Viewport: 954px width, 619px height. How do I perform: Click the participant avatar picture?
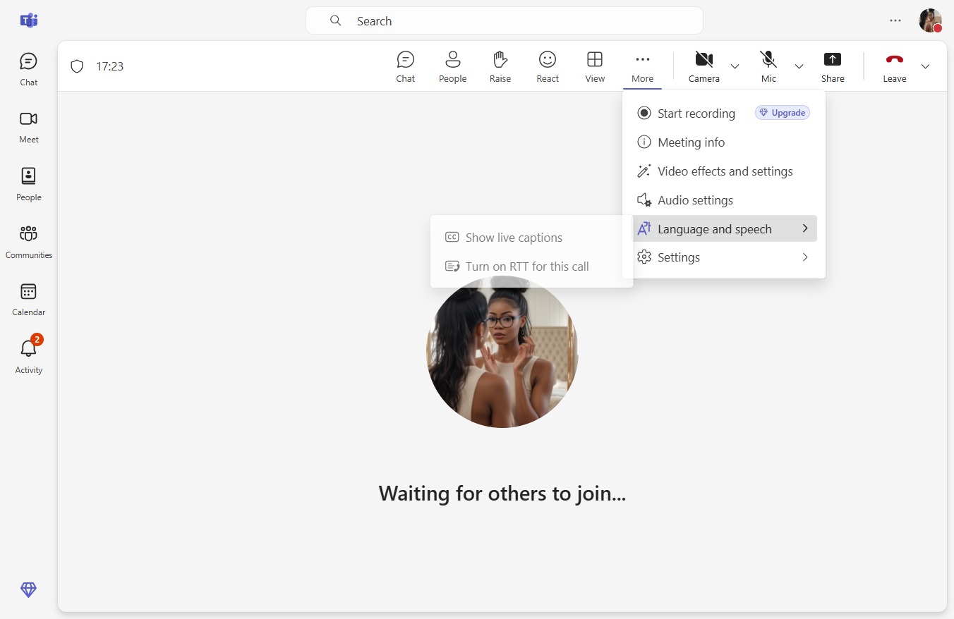coord(502,352)
